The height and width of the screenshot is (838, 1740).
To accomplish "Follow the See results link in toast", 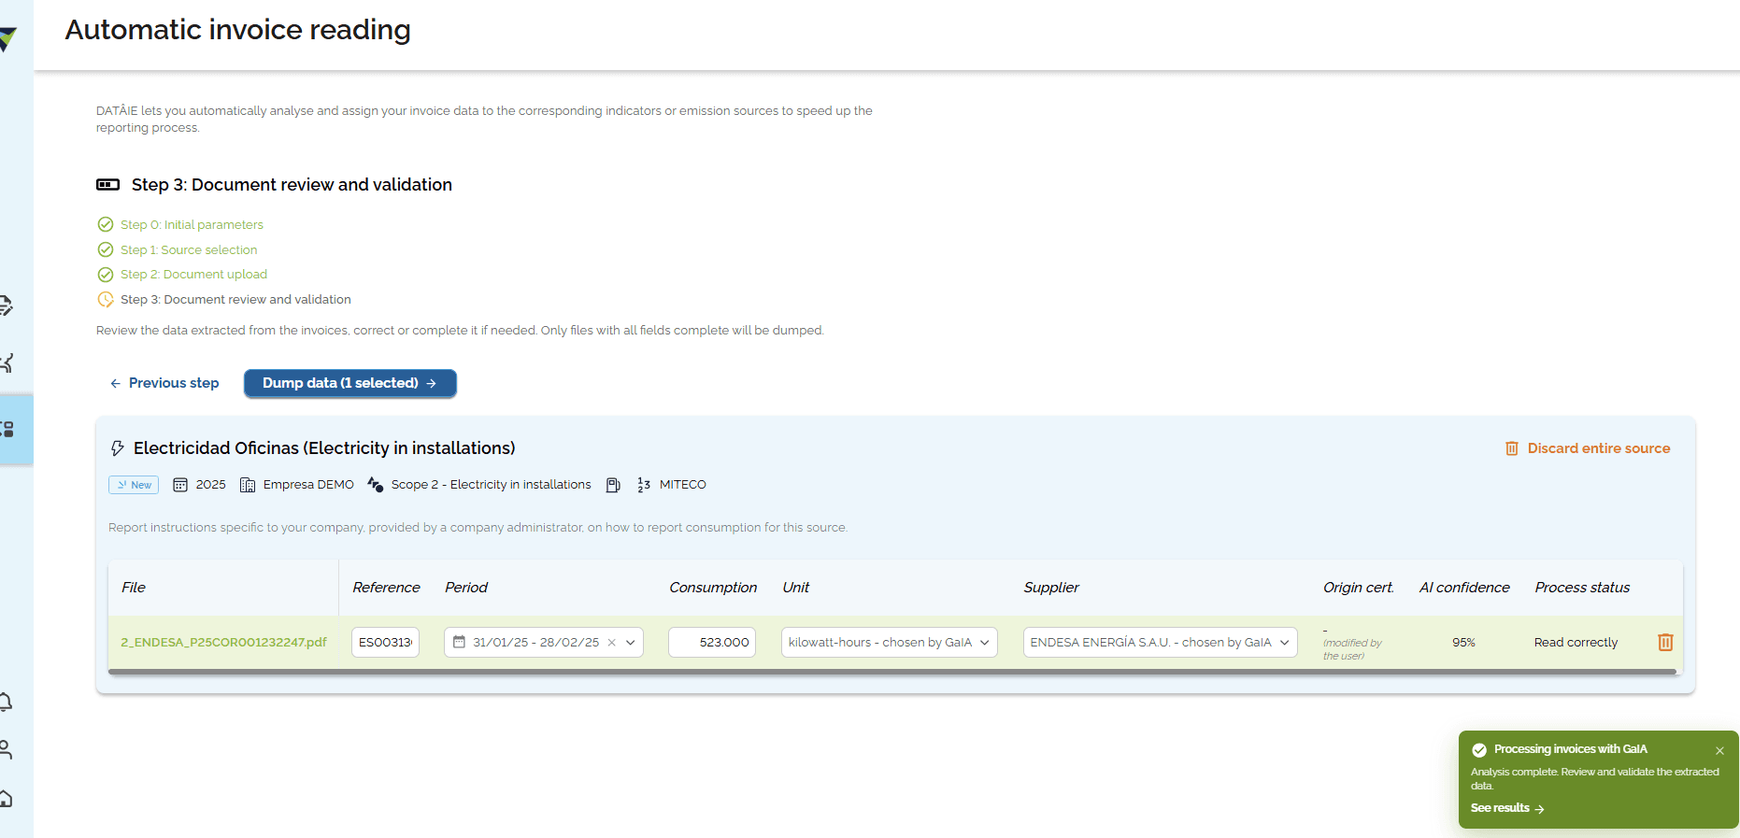I will [x=1507, y=808].
